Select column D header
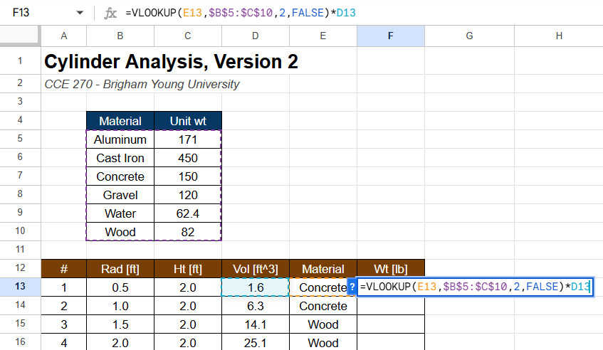603x350 pixels. (x=256, y=36)
